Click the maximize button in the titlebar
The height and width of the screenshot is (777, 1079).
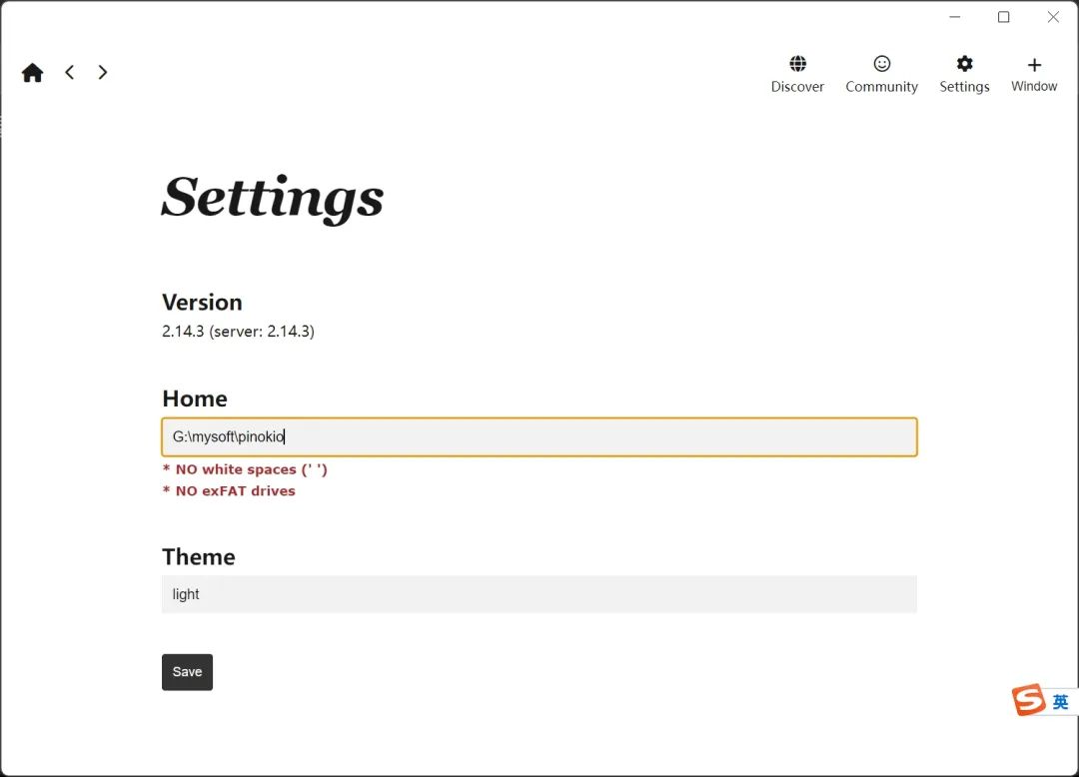coord(1003,16)
